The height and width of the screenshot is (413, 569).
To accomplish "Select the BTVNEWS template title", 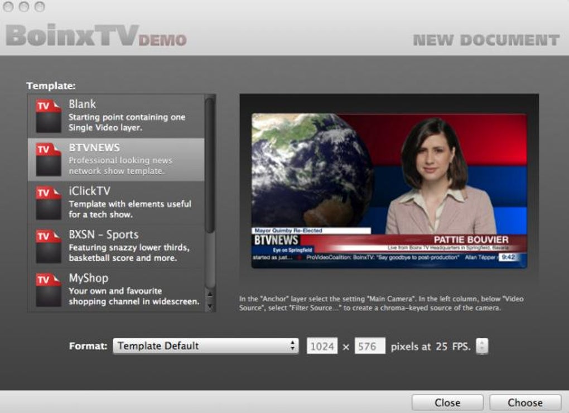I will click(x=94, y=148).
